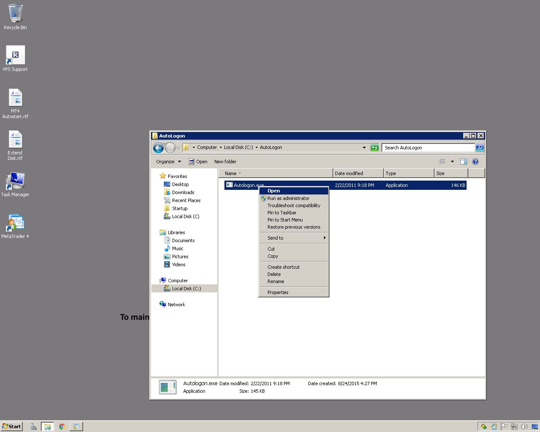Select the Recycle Bin desktop icon
Image resolution: width=540 pixels, height=432 pixels.
pos(15,13)
